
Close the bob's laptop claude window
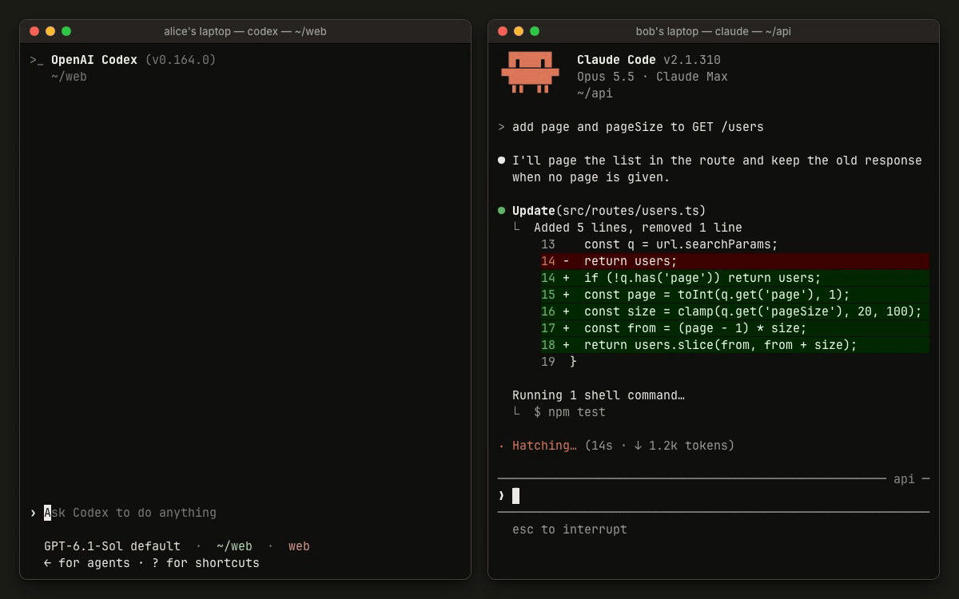[x=503, y=31]
